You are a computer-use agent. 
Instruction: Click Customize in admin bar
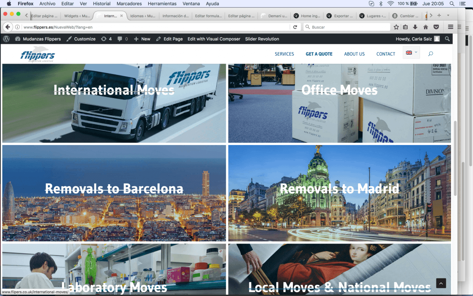[x=81, y=39]
